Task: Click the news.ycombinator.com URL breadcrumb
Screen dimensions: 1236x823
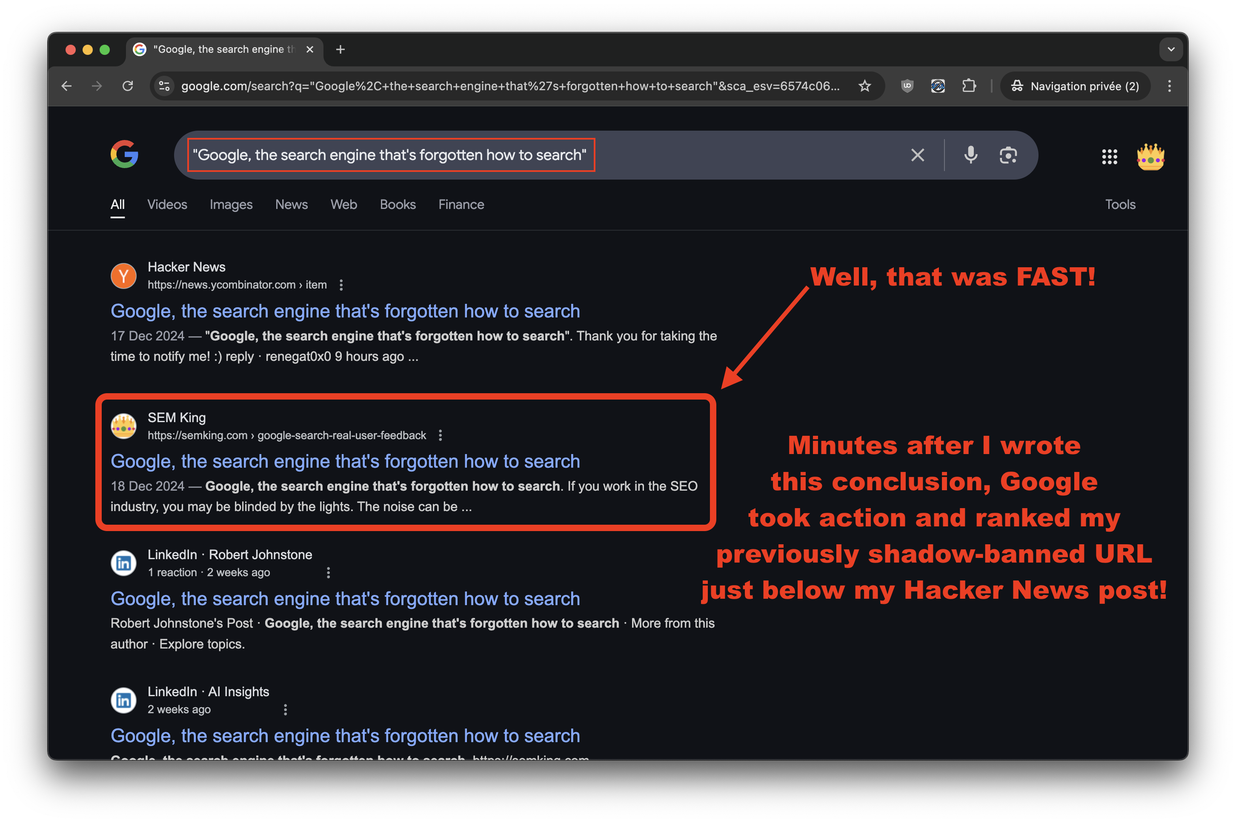Action: [x=237, y=285]
